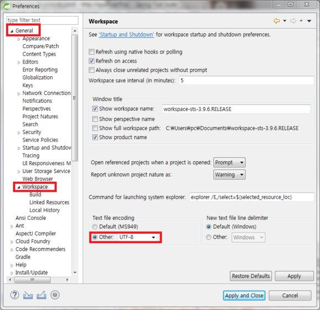Open the Help question mark icon
The width and height of the screenshot is (320, 310).
[15, 295]
